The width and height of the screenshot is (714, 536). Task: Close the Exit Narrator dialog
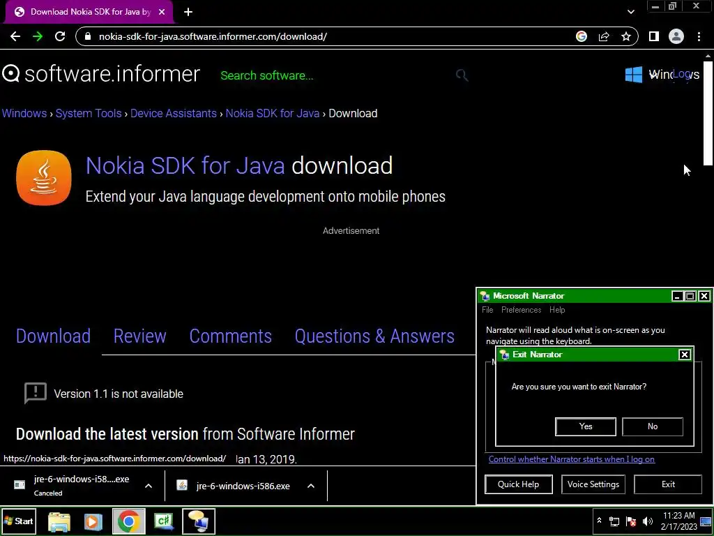[685, 355]
